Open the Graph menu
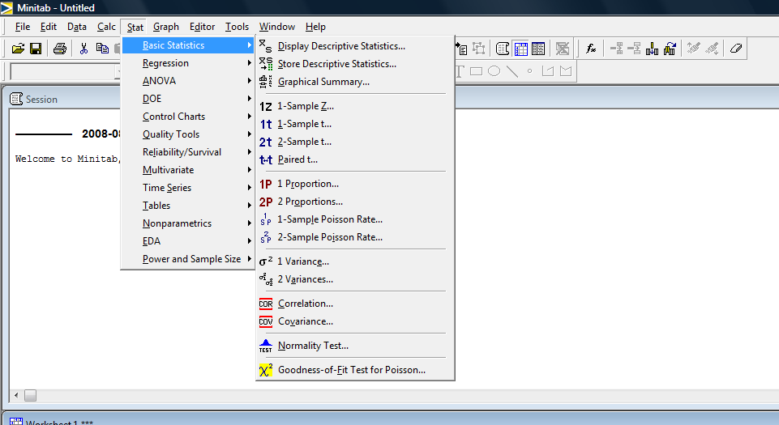Viewport: 779px width, 425px height. pos(166,27)
